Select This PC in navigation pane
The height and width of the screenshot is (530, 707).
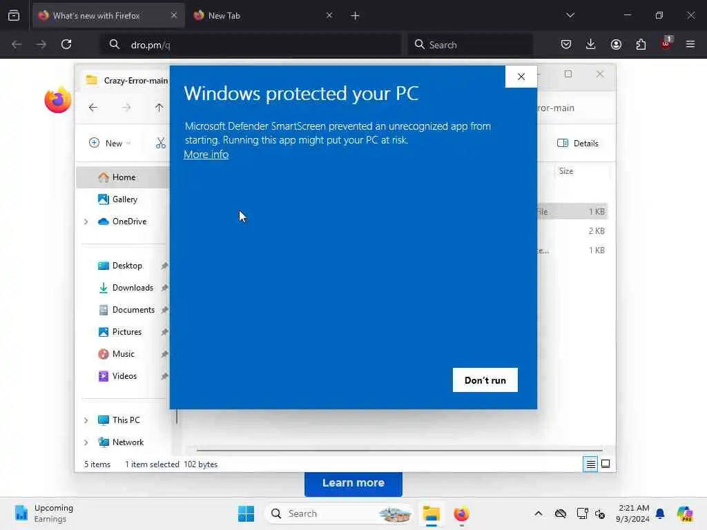tap(119, 420)
